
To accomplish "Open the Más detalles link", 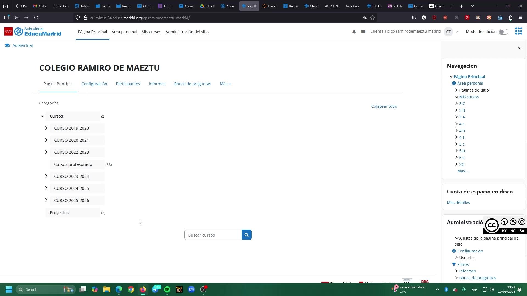I will point(458,203).
